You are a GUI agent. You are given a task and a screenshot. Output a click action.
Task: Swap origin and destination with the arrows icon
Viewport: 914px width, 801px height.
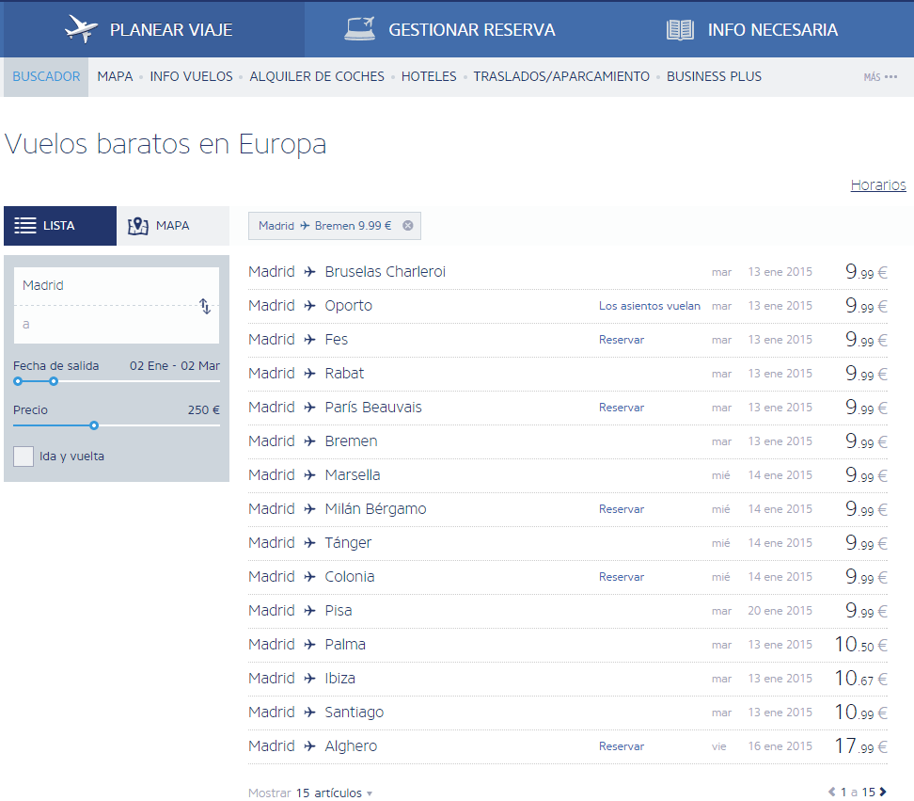click(x=205, y=306)
